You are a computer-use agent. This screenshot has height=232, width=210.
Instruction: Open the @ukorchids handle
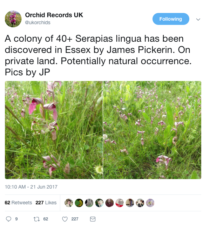pyautogui.click(x=38, y=22)
